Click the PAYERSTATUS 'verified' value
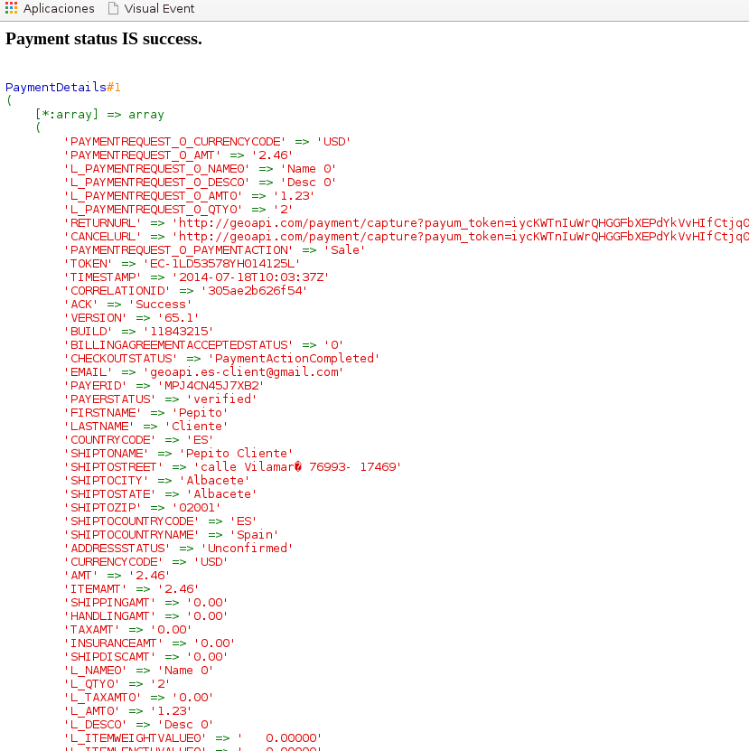Image resolution: width=749 pixels, height=751 pixels. pyautogui.click(x=221, y=399)
